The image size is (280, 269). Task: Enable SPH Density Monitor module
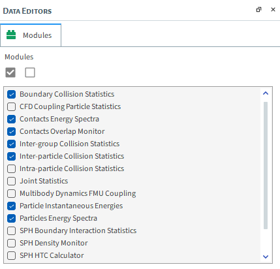coord(11,243)
